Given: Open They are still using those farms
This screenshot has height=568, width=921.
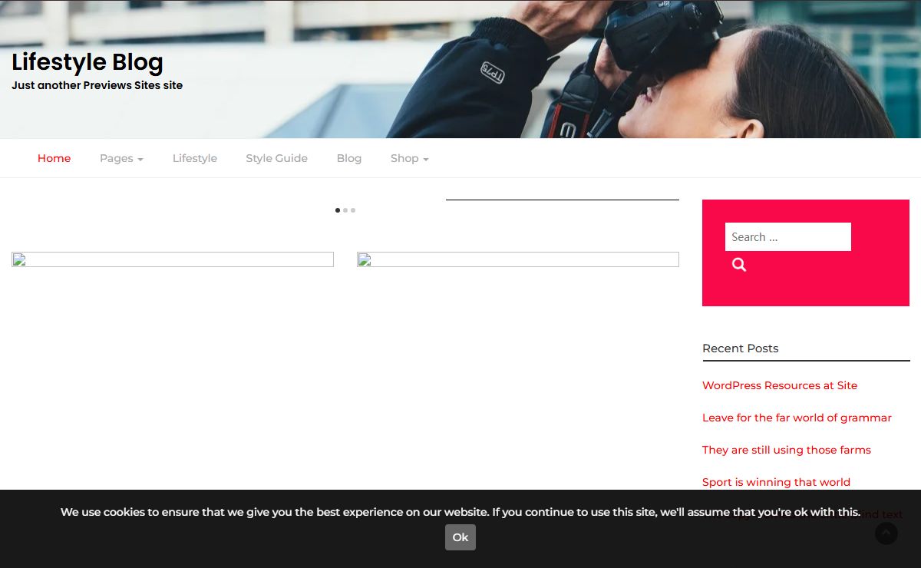Looking at the screenshot, I should coord(787,450).
